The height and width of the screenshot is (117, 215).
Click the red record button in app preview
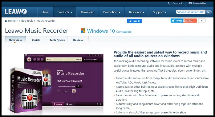point(29,59)
